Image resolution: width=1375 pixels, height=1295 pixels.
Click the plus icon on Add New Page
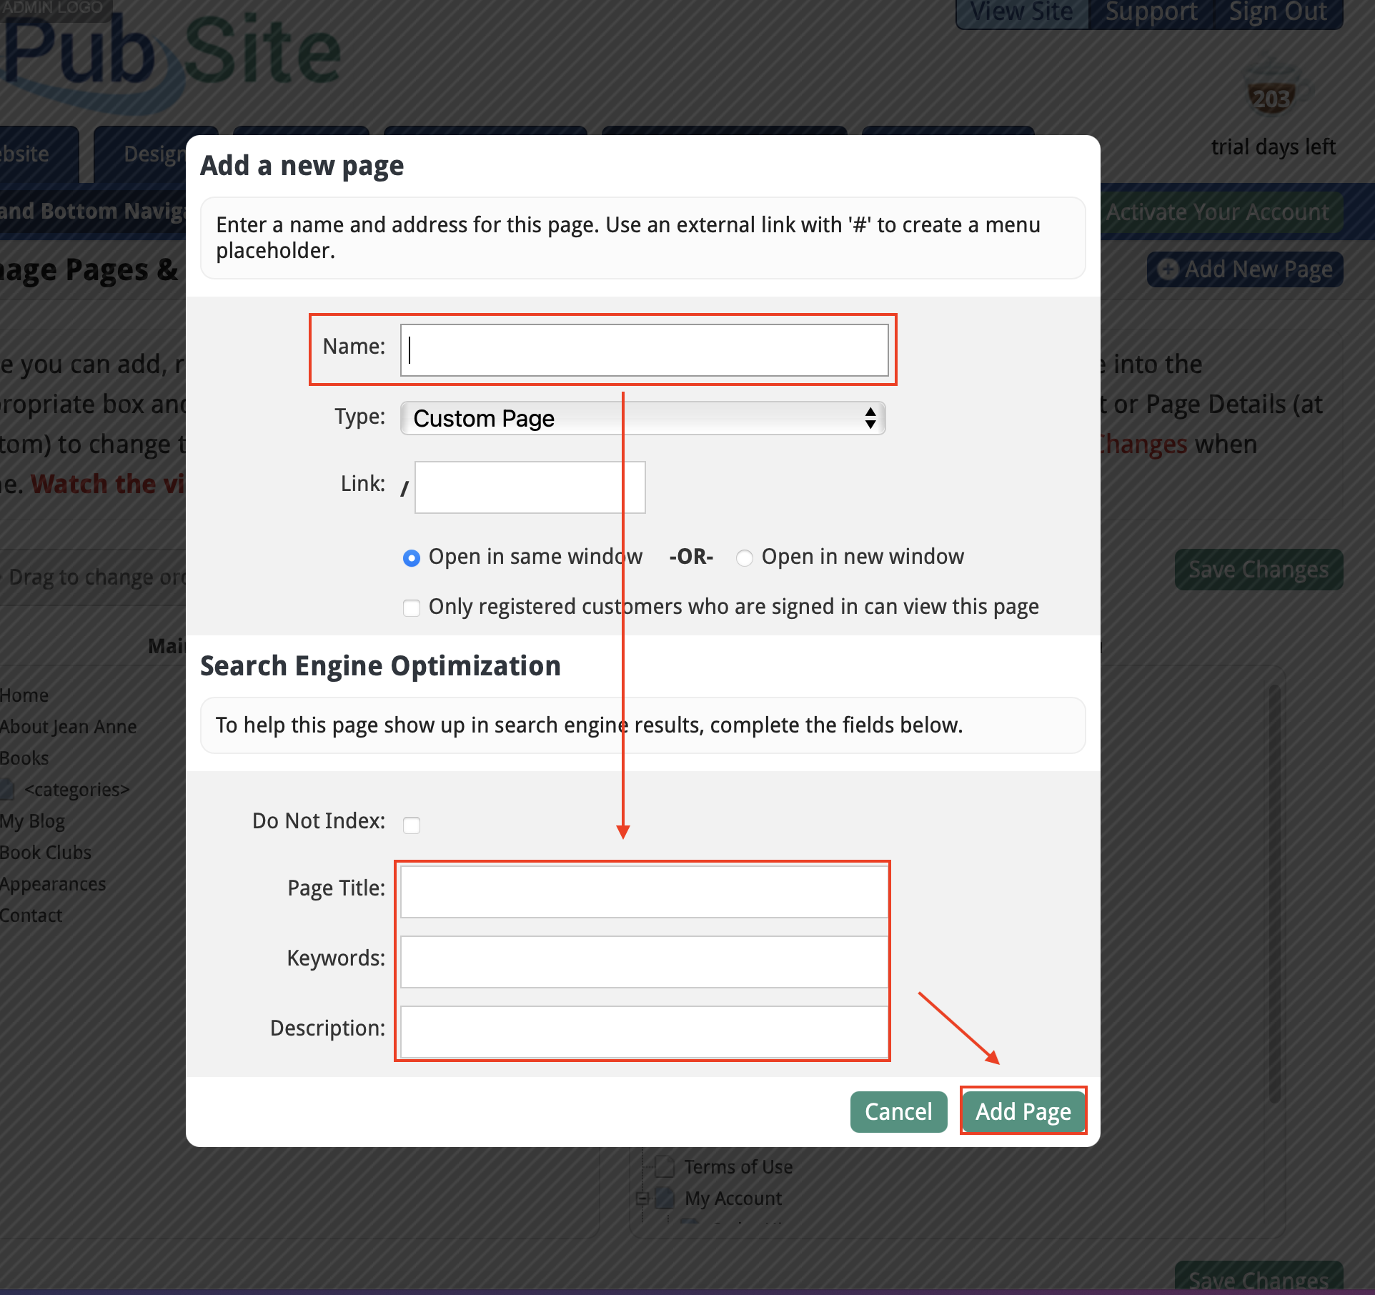[x=1168, y=269]
